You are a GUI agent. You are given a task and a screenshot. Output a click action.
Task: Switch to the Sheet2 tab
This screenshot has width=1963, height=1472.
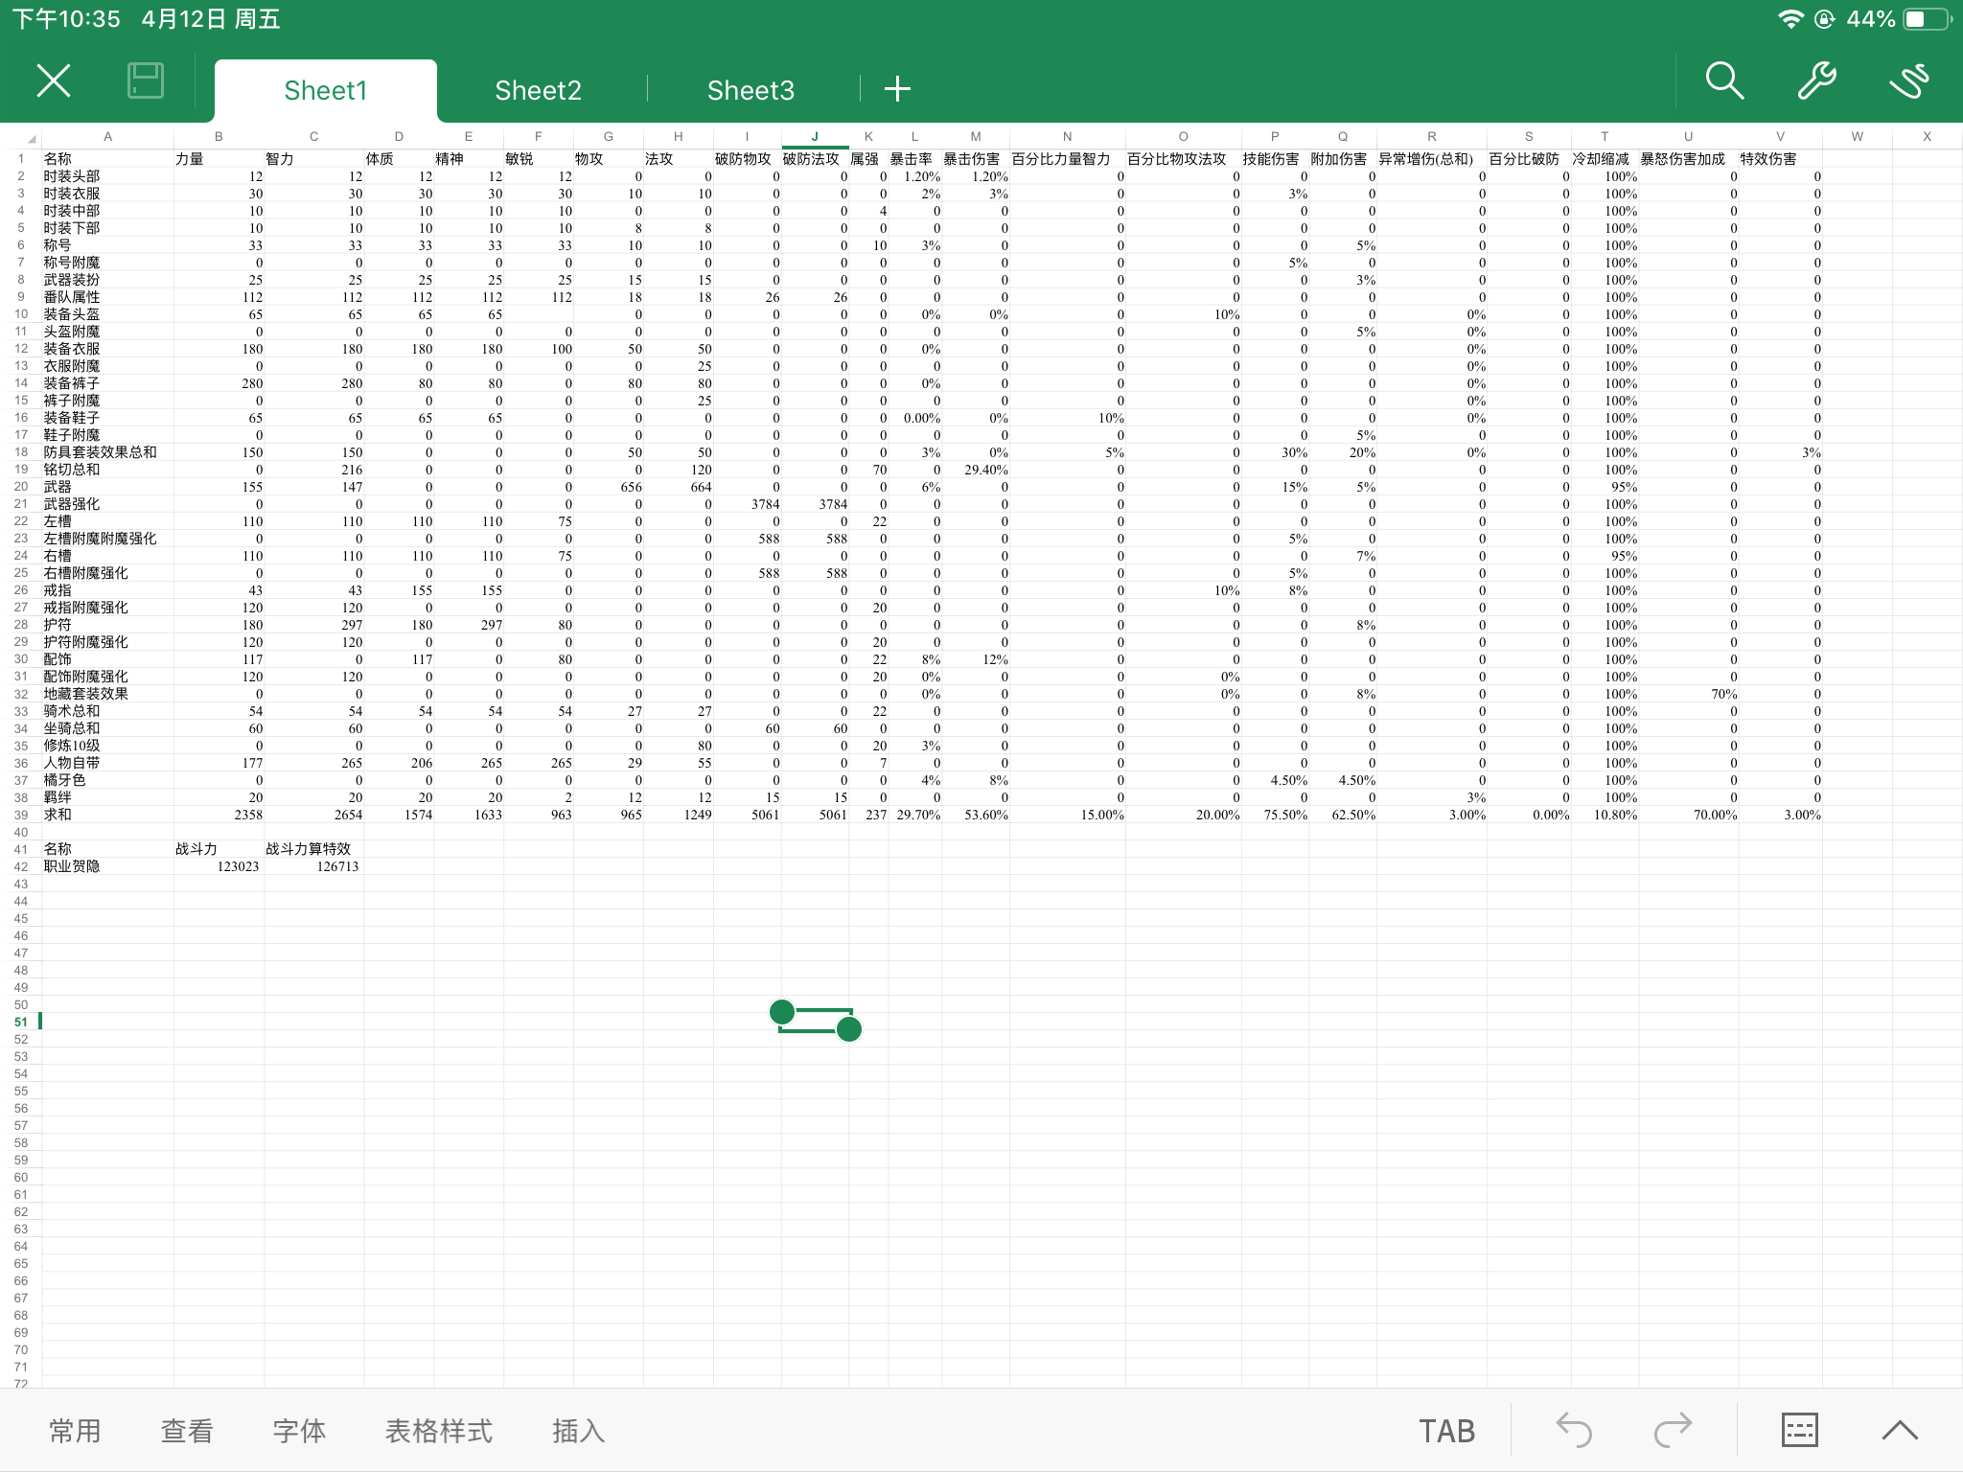click(538, 90)
